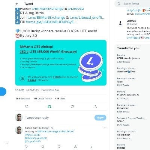Click the LiteUSD profile logo in sidebar
The width and height of the screenshot is (150, 150).
point(121,23)
